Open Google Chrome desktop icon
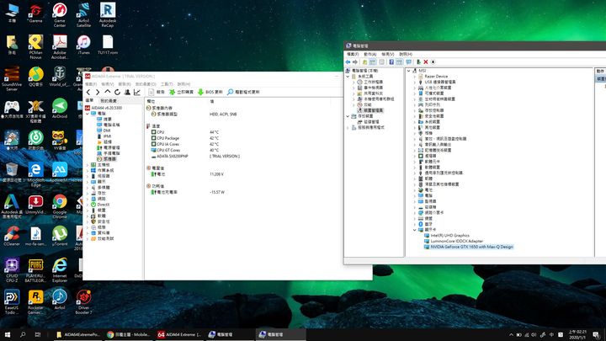Image resolution: width=606 pixels, height=341 pixels. coord(60,206)
